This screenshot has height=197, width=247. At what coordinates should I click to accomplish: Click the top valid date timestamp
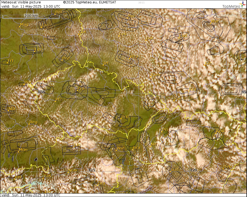pos(31,7)
